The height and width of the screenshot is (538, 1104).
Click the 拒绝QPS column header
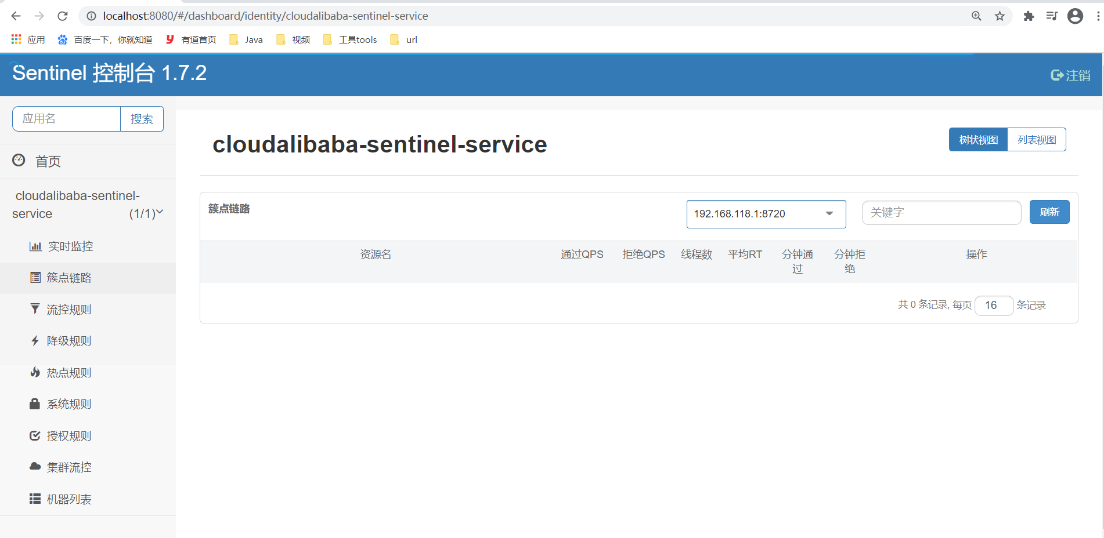click(644, 255)
